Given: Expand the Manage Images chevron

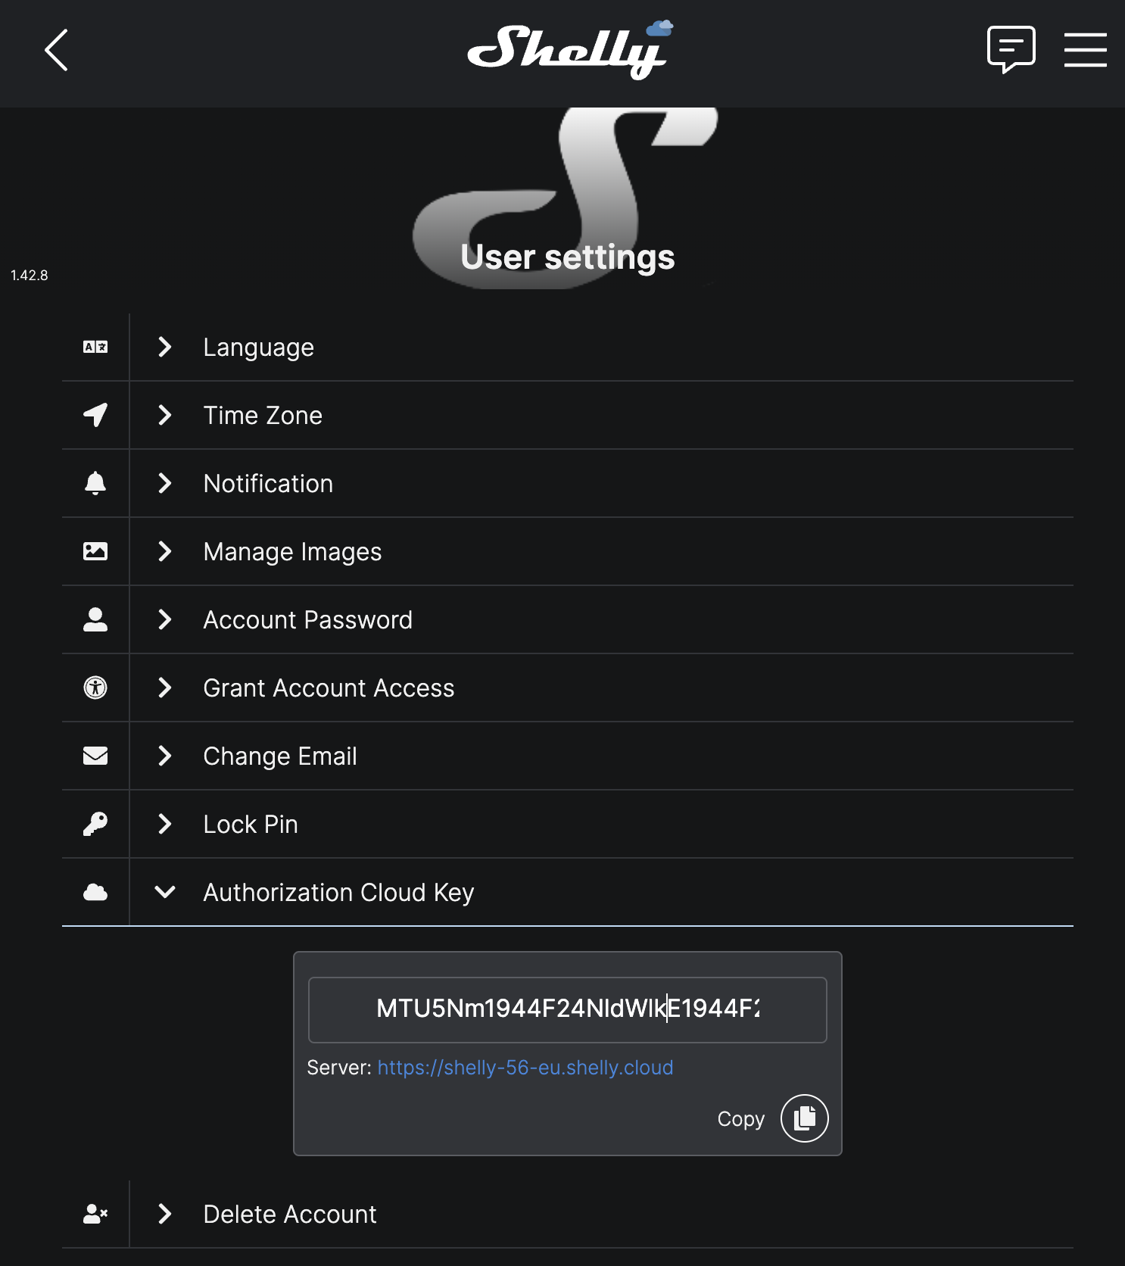Looking at the screenshot, I should [164, 551].
